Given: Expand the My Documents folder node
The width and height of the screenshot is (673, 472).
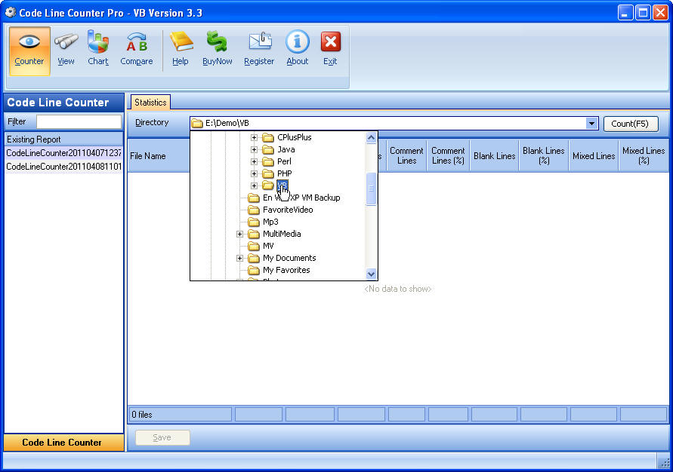Looking at the screenshot, I should pyautogui.click(x=240, y=259).
